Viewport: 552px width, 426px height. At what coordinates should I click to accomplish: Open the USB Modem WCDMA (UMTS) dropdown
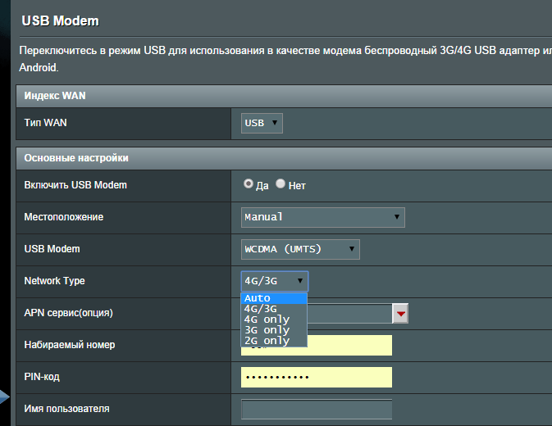[x=300, y=249]
